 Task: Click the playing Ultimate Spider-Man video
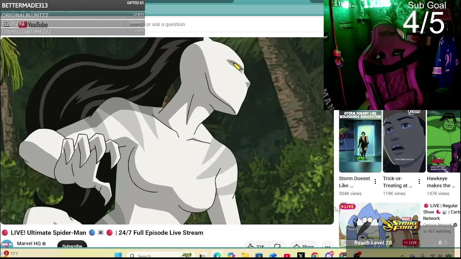[167, 131]
